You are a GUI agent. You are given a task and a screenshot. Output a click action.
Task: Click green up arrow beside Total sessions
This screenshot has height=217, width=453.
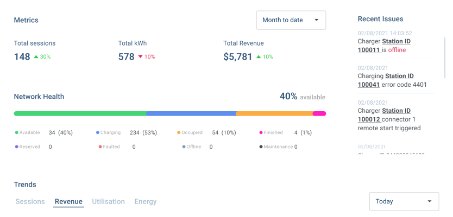36,56
